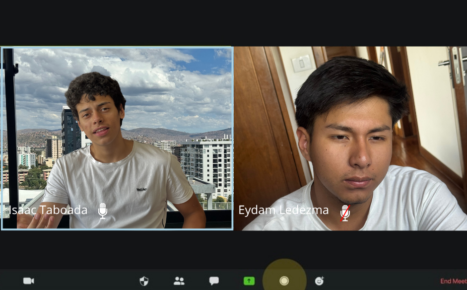Click the black empty area above the videos
Image resolution: width=467 pixels, height=290 pixels.
point(233,22)
